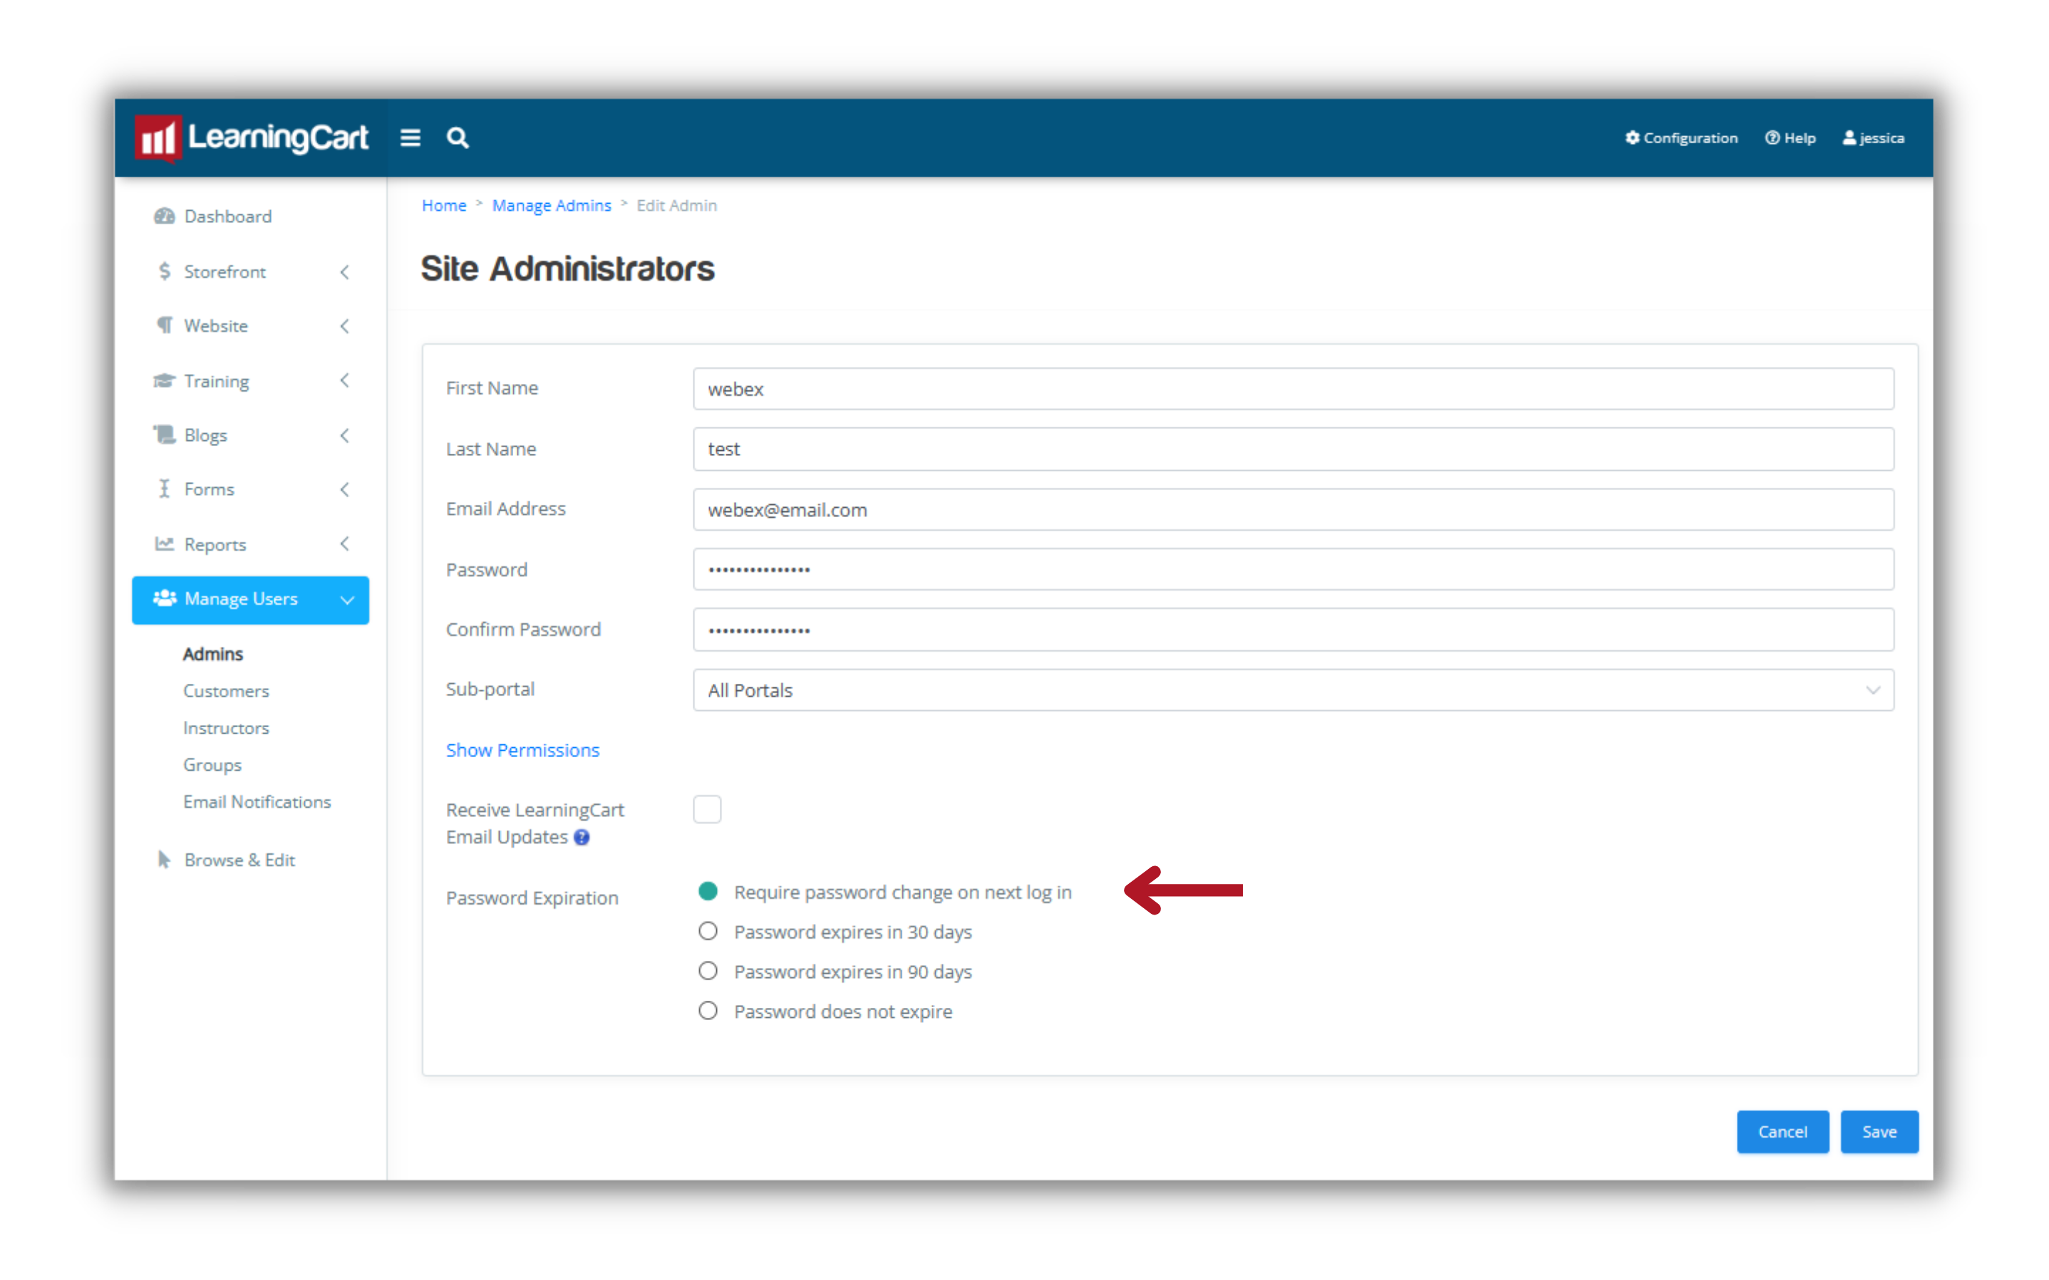Click the Reports chart icon
The height and width of the screenshot is (1280, 2049).
point(165,544)
